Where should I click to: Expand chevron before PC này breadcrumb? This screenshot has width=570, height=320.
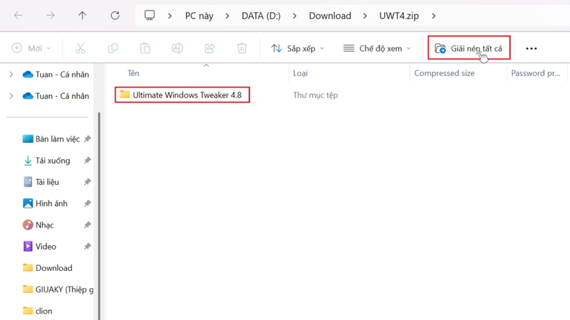[170, 16]
